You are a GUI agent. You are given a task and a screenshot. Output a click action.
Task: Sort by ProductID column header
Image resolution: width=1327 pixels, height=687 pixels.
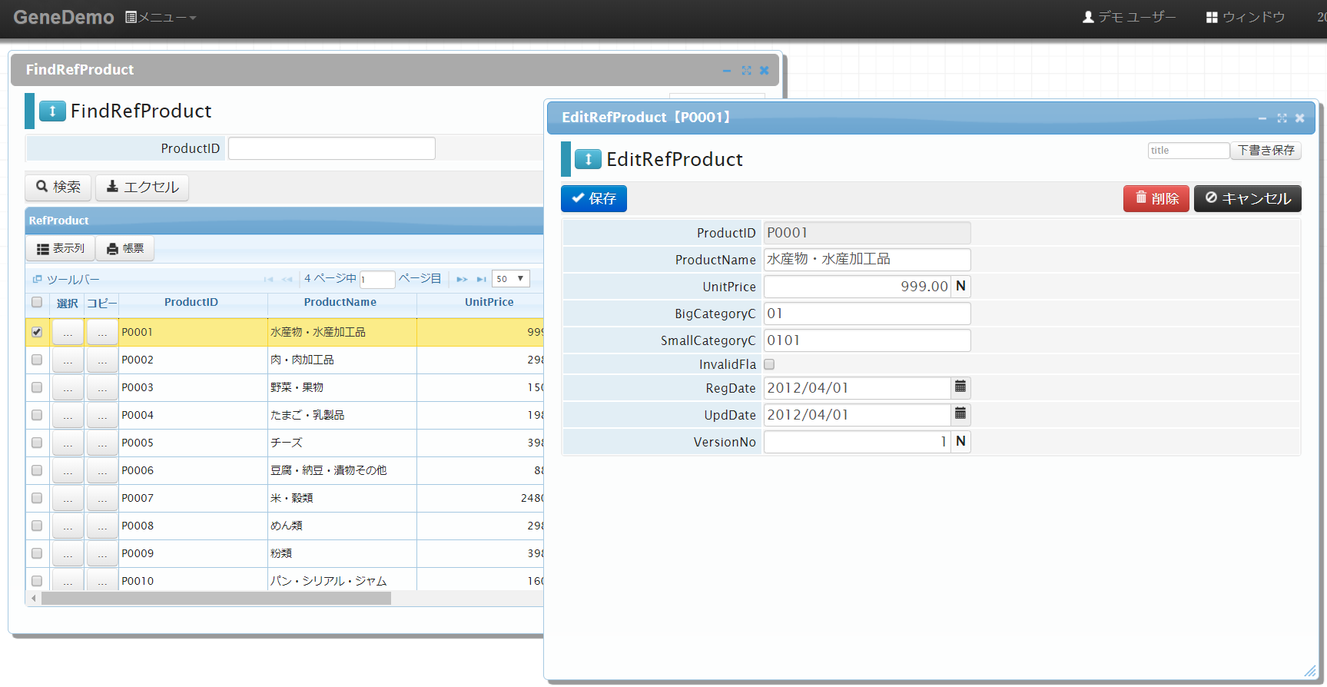[x=191, y=302]
